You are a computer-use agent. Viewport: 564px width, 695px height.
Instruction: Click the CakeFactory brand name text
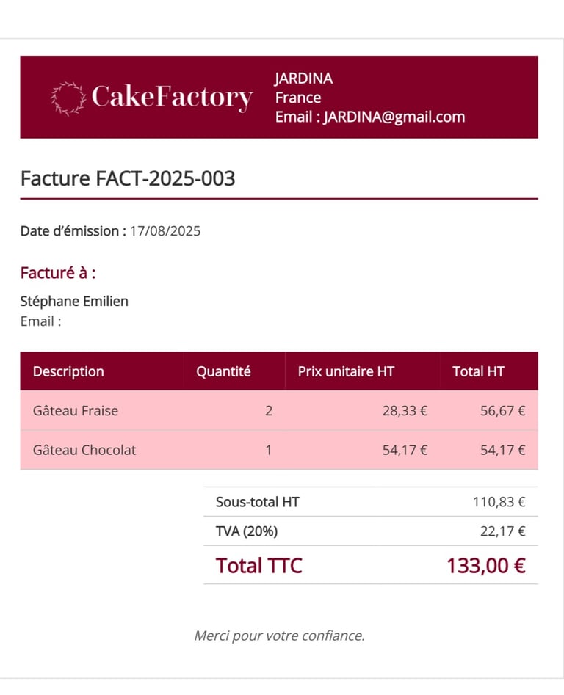pyautogui.click(x=172, y=97)
